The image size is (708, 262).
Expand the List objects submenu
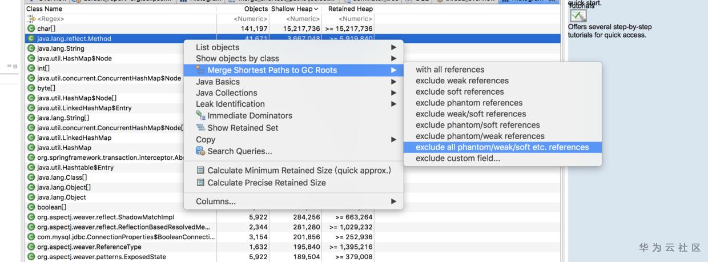coord(393,47)
